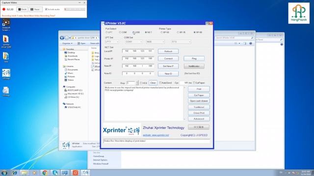Click the Explorer back navigation arrow
Image resolution: width=314 pixels, height=176 pixels.
coord(62,38)
